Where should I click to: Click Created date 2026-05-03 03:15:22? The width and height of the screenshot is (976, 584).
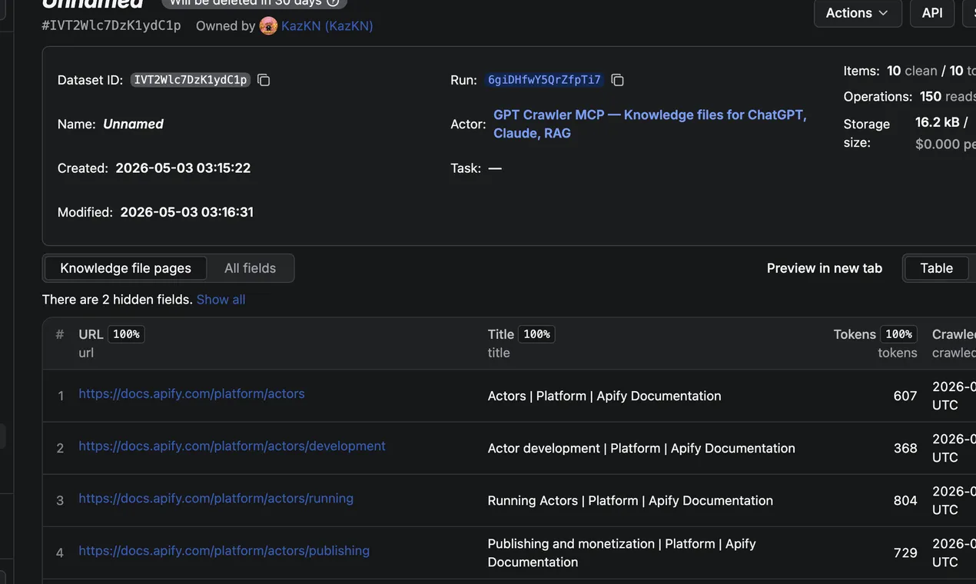183,168
